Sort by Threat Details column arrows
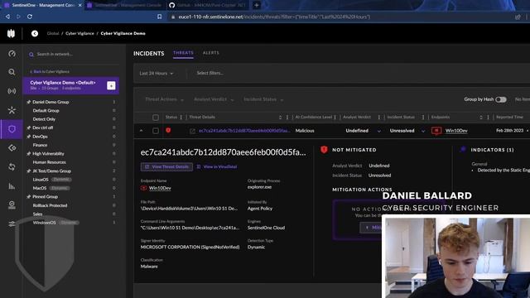Image resolution: width=530 pixels, height=298 pixels. click(x=280, y=118)
